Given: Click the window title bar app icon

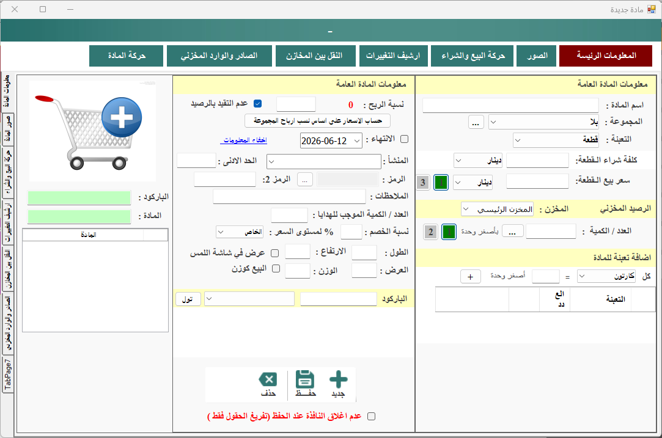Looking at the screenshot, I should point(652,9).
